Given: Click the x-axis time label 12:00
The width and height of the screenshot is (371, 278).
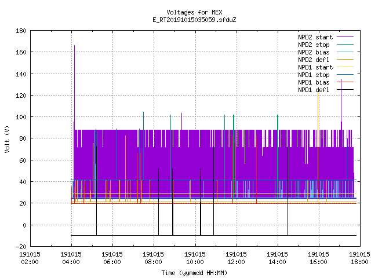Looking at the screenshot, I should click(x=236, y=262).
